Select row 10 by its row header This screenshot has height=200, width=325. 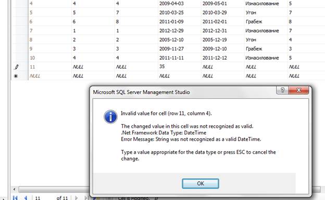pos(20,58)
